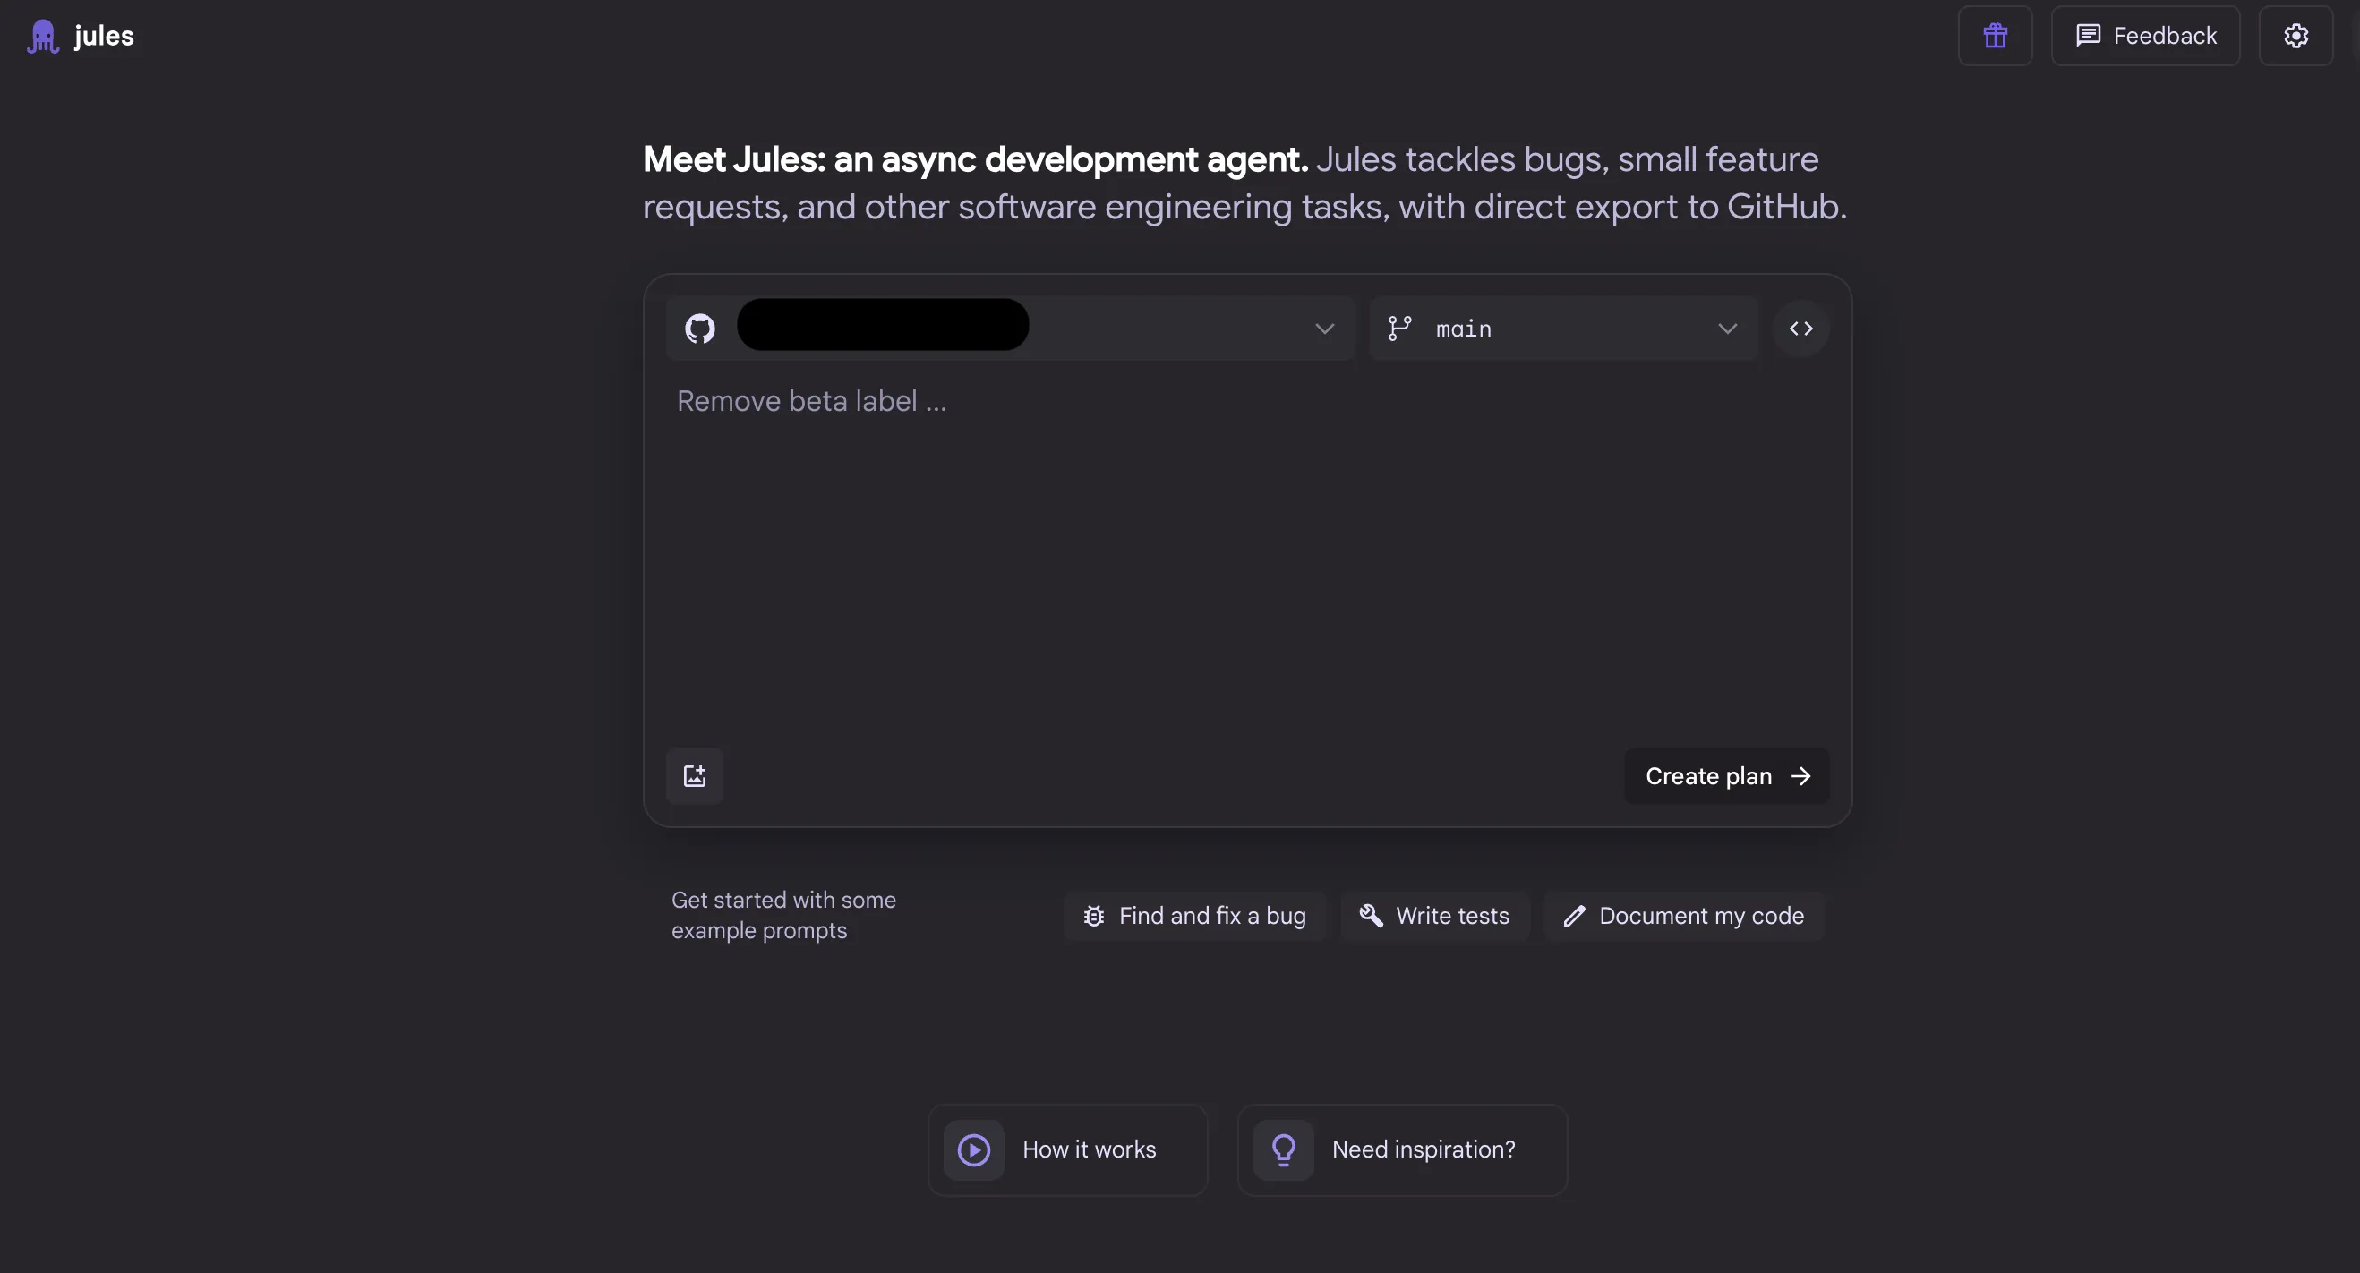Open the Feedback button
This screenshot has width=2360, height=1273.
(2145, 36)
